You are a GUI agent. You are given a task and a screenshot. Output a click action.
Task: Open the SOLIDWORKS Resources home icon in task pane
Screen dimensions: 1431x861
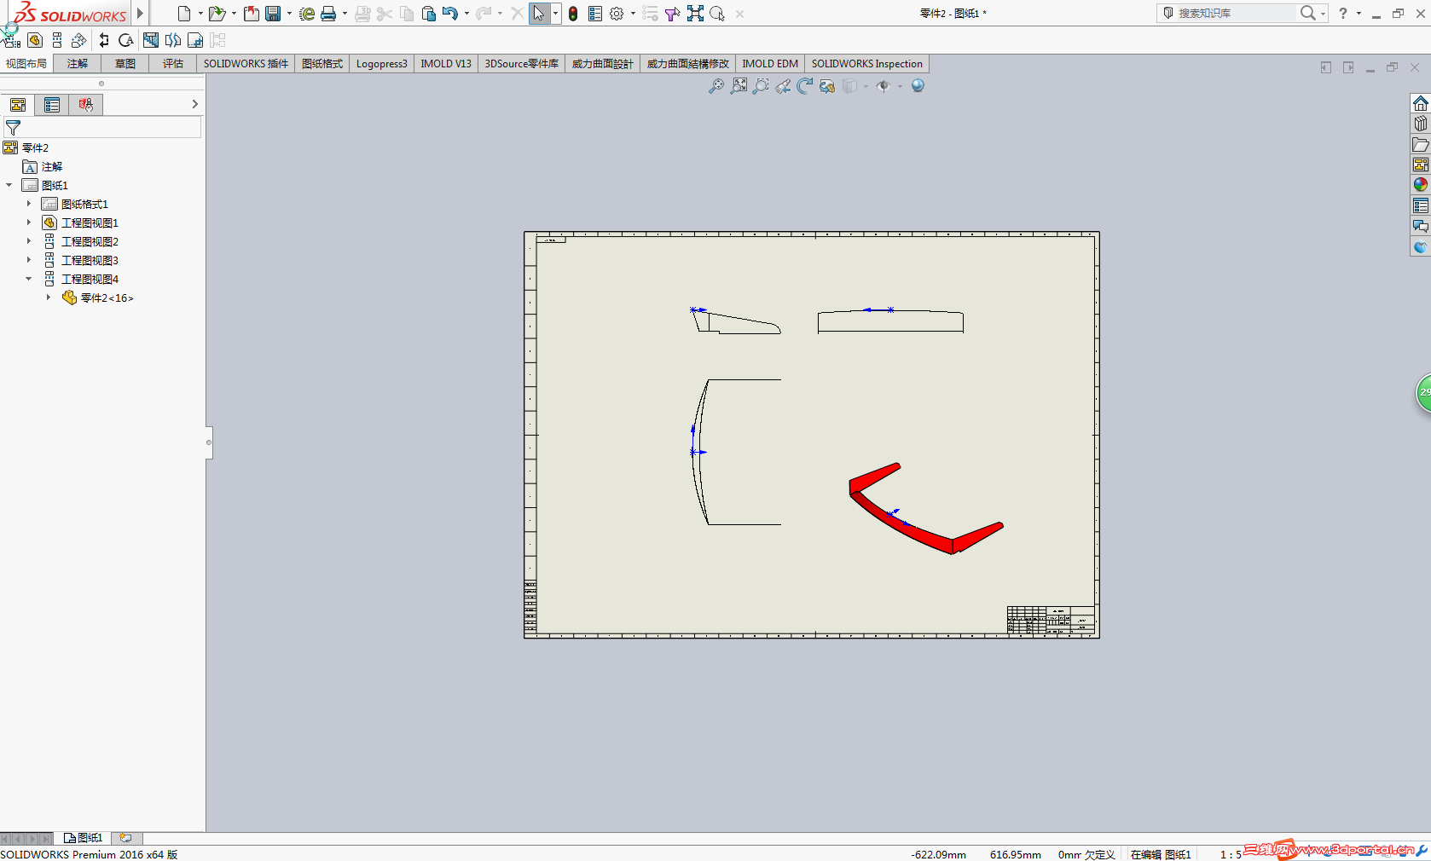coord(1420,103)
